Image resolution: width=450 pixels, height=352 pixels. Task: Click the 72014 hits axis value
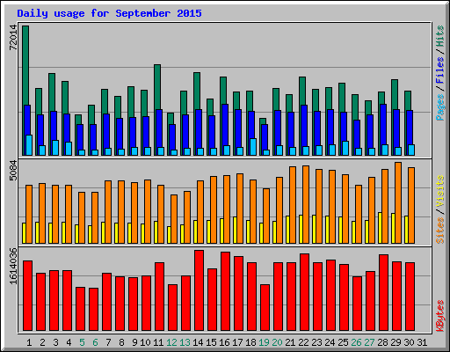[x=13, y=37]
